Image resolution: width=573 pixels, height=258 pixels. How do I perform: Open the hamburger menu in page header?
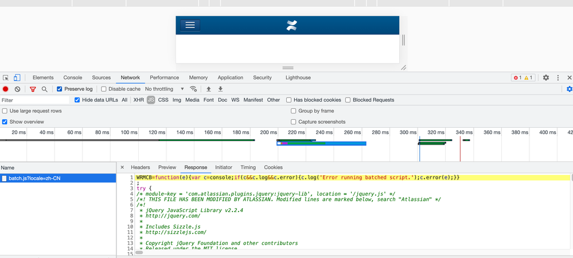tap(190, 25)
